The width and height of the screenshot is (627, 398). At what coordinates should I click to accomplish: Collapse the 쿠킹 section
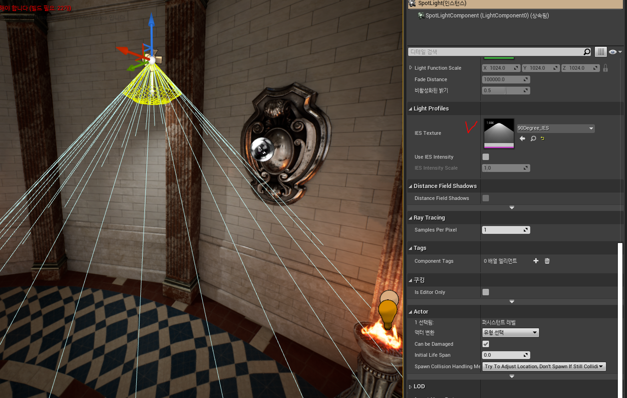pyautogui.click(x=411, y=280)
